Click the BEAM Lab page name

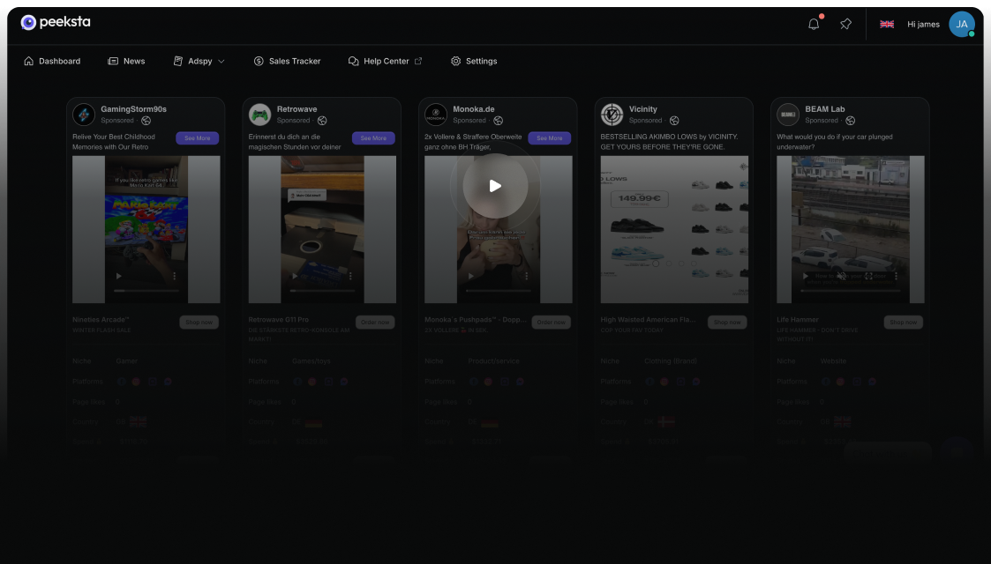(825, 109)
